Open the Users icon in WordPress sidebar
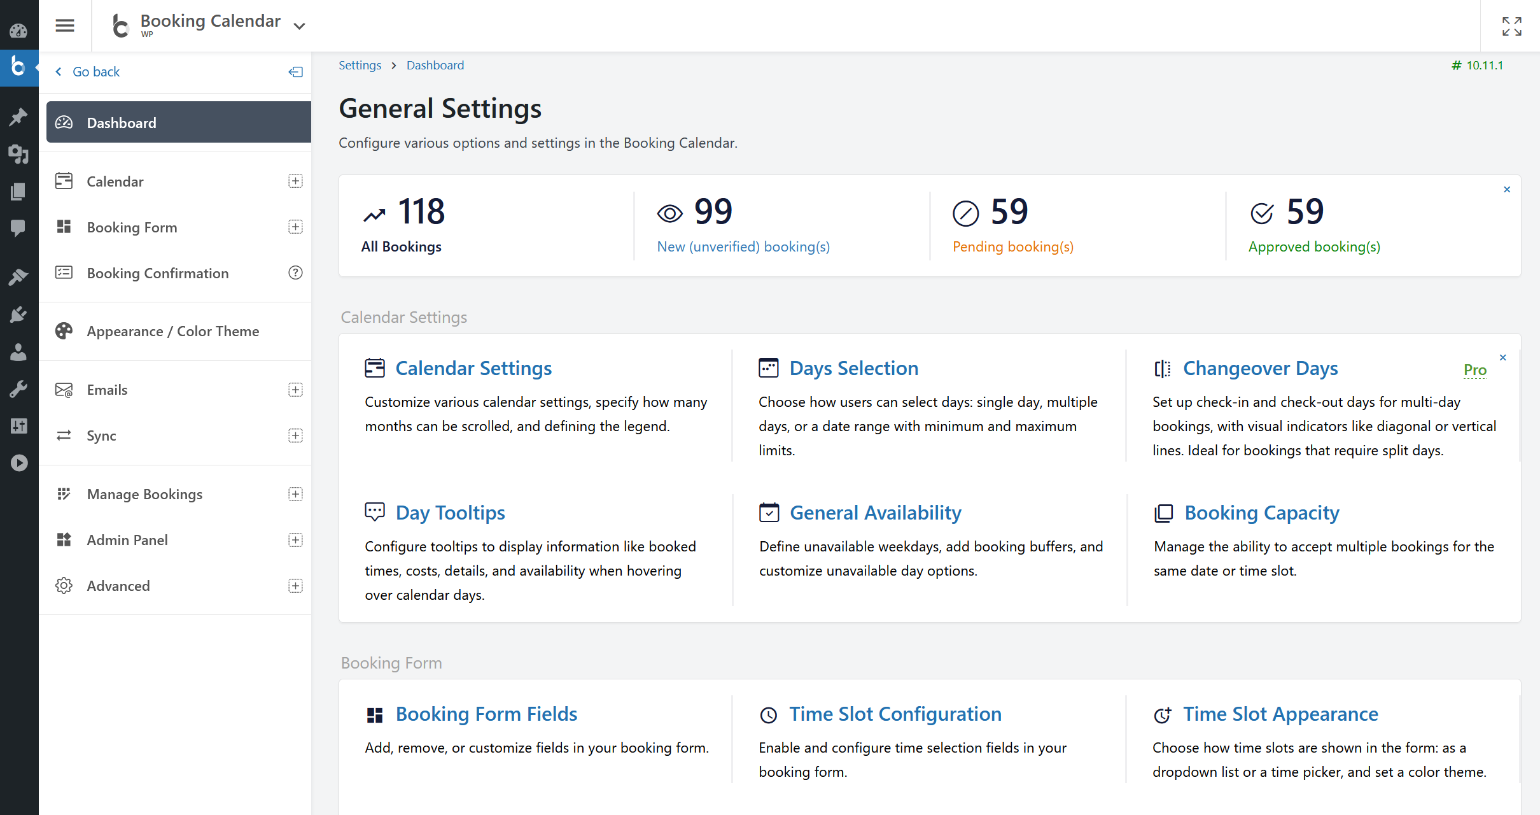The image size is (1540, 815). click(x=18, y=351)
